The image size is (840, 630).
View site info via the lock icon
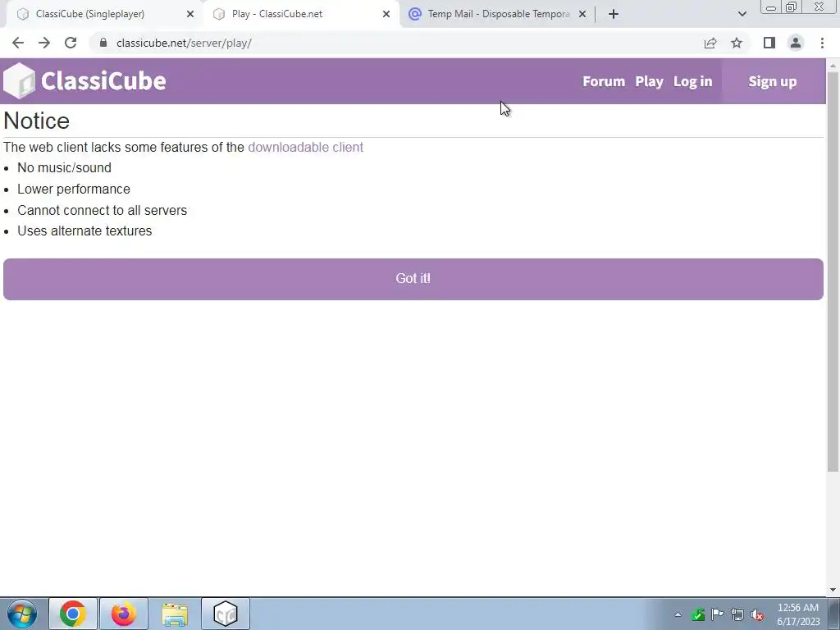[103, 43]
